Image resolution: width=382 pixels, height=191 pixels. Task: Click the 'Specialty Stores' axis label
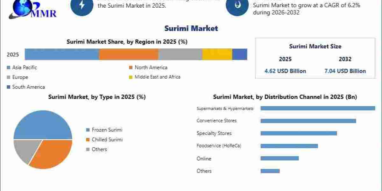pyautogui.click(x=214, y=133)
